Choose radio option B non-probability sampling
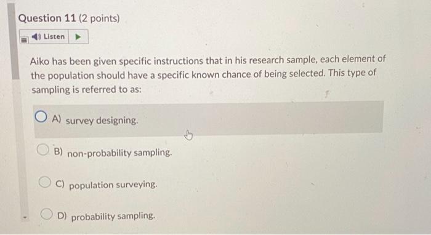 [43, 149]
